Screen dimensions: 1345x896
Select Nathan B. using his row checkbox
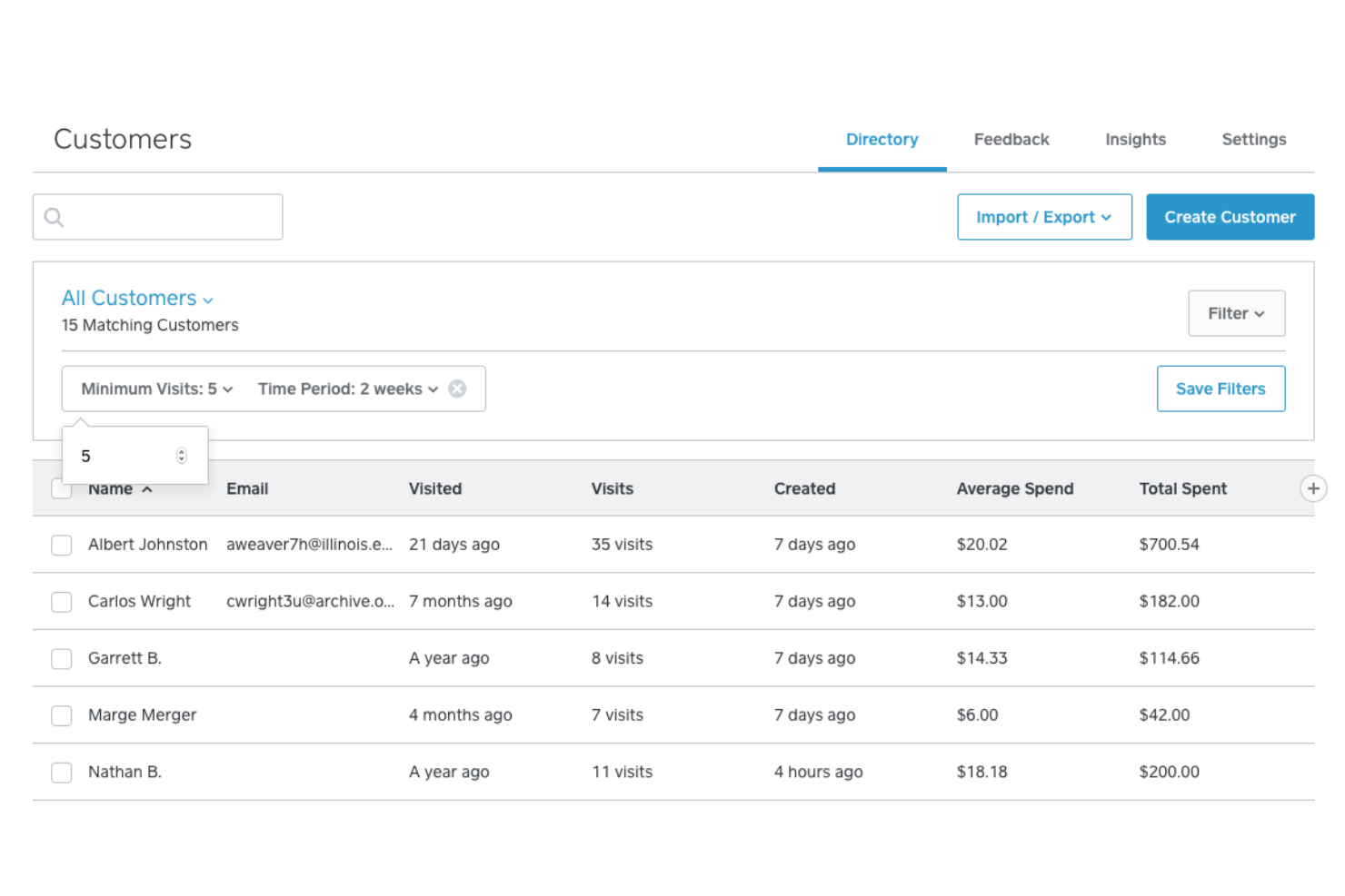pyautogui.click(x=61, y=773)
